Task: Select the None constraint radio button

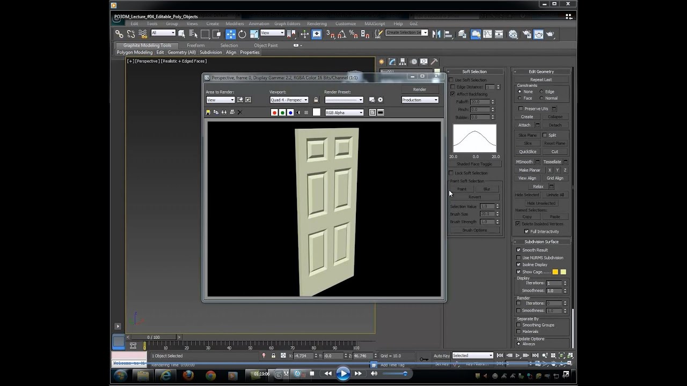Action: point(520,92)
